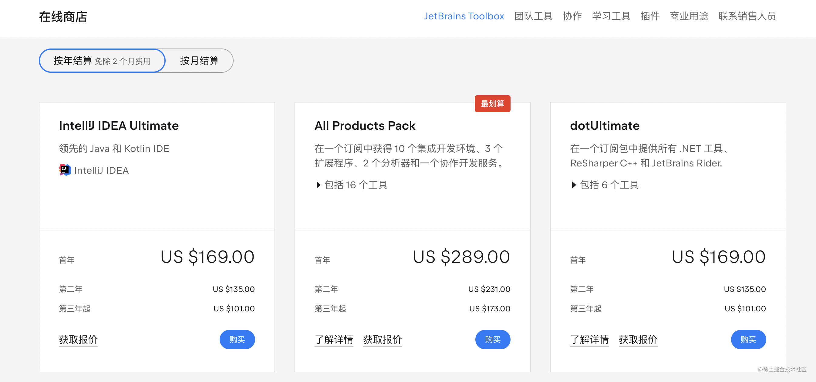Go to 联系销售人员 page
This screenshot has height=382, width=816.
(x=747, y=16)
